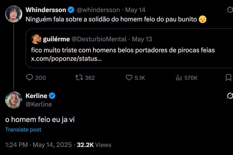
Task: Click the reply icon with 200 replies
Action: [x=30, y=78]
